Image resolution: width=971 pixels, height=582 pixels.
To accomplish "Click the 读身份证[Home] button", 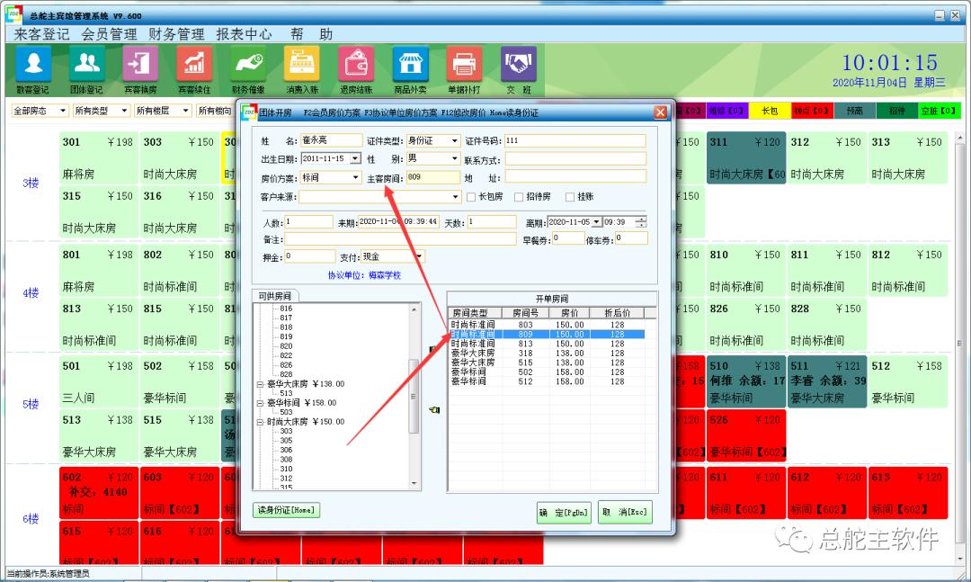I will pos(286,511).
